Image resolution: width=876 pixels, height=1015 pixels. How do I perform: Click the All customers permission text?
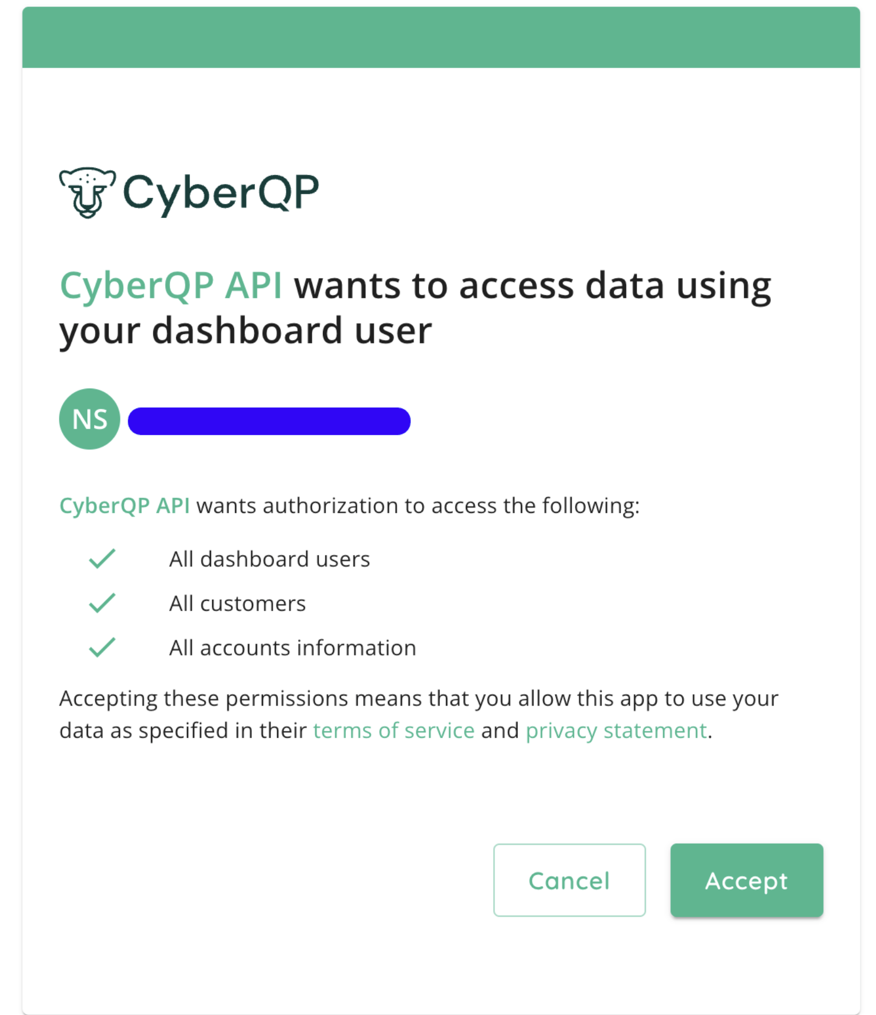coord(237,604)
